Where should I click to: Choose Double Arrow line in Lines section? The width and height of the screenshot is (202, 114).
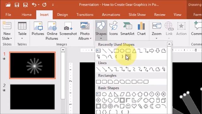coord(110,69)
